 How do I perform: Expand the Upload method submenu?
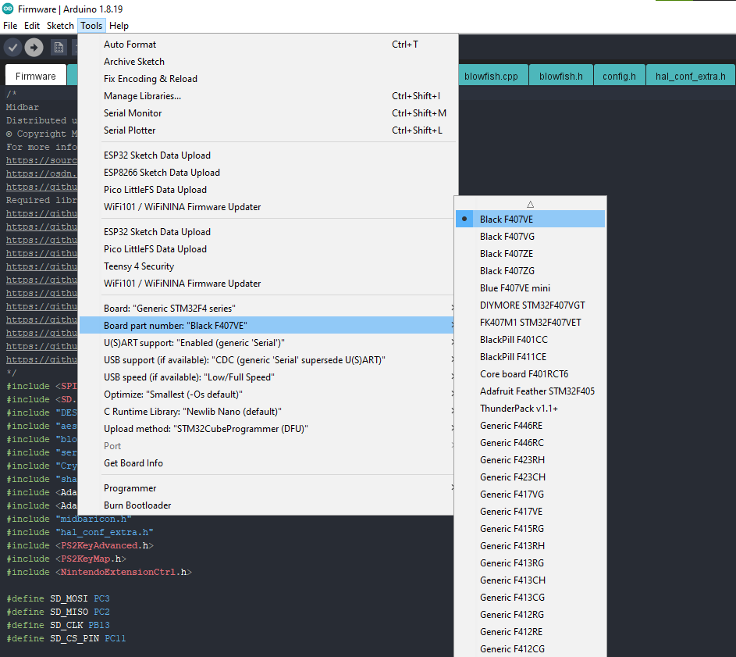coord(266,429)
